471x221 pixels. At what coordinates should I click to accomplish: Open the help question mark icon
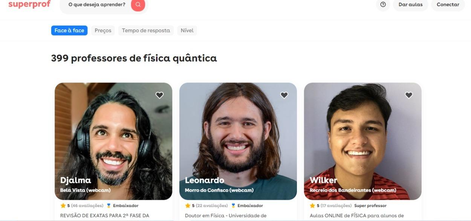383,5
